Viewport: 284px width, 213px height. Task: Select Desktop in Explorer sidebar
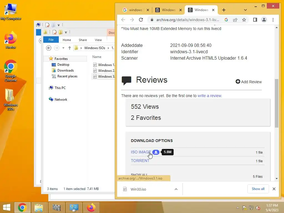pos(63,64)
